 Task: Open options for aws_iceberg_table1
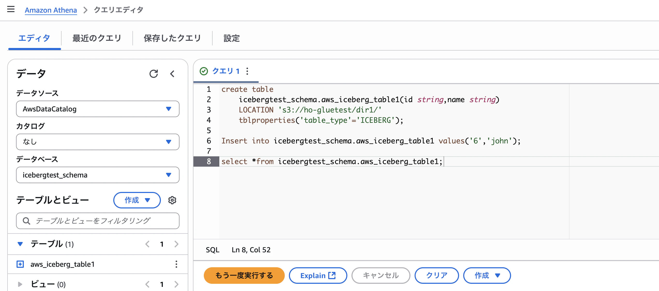coord(176,264)
